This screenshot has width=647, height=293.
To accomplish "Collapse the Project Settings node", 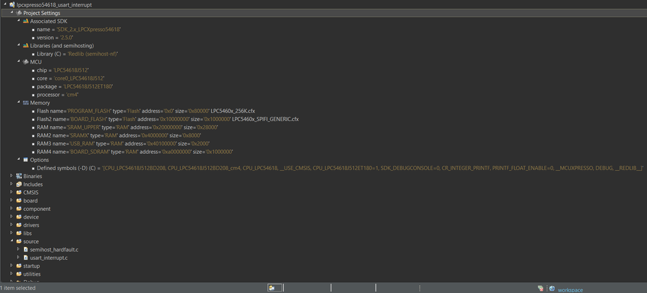I will [x=12, y=13].
